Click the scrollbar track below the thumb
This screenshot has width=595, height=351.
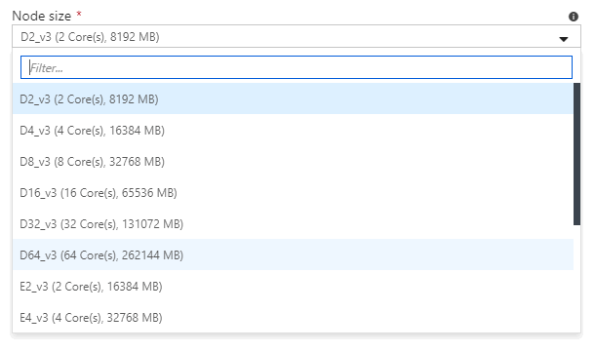pos(576,279)
